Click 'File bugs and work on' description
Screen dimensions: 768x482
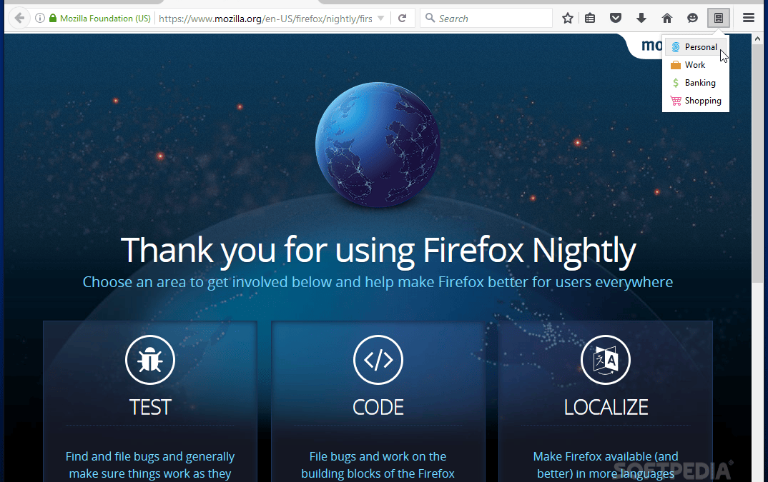378,465
